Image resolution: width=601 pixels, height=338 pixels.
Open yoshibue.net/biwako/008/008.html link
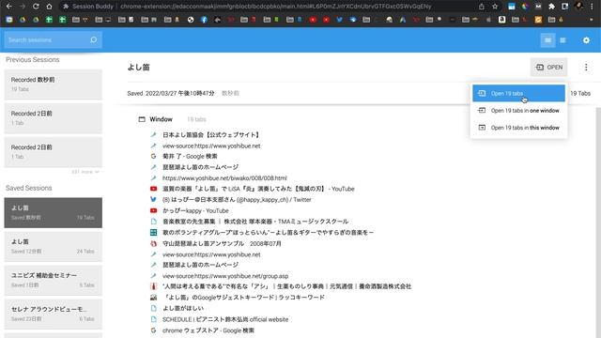(x=224, y=178)
